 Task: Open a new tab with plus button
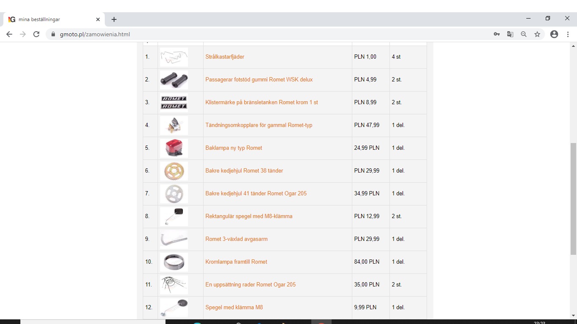pyautogui.click(x=114, y=19)
